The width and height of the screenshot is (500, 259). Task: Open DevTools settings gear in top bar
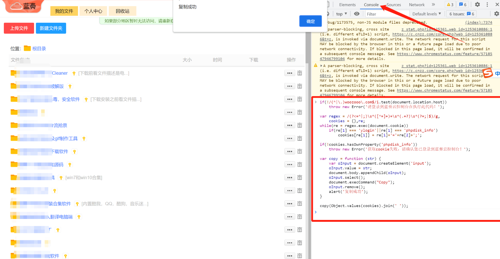[x=477, y=4]
